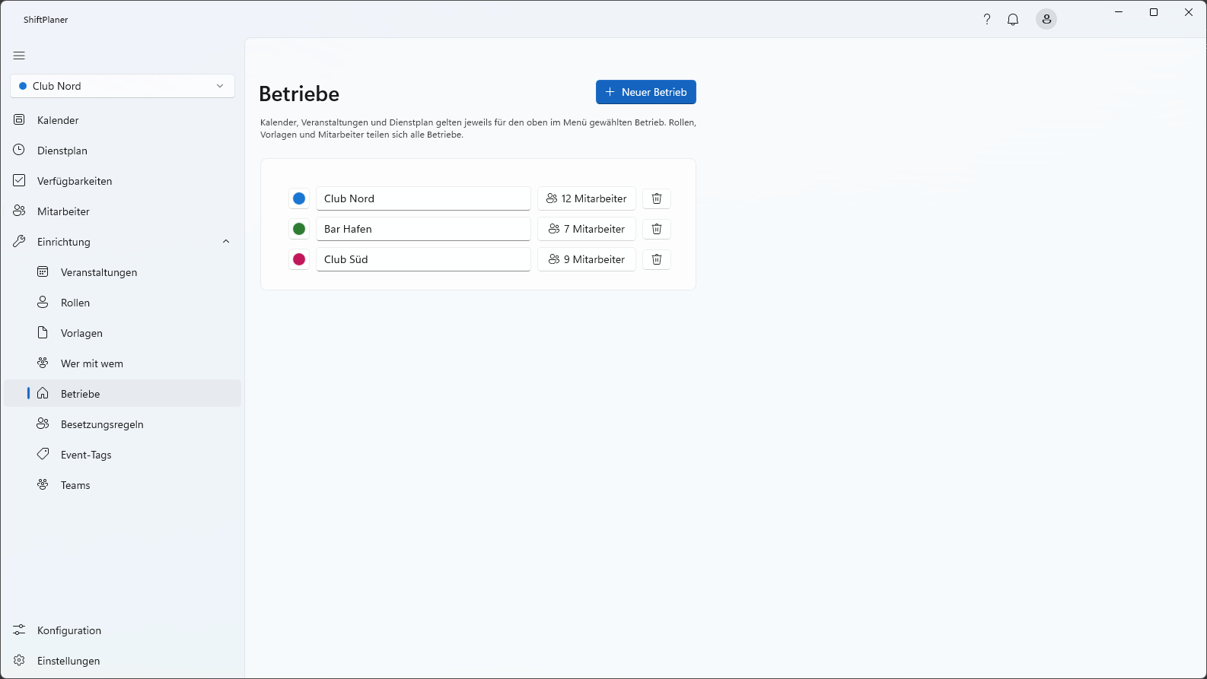Open Veranstaltungen under Einrichtung
1207x679 pixels.
[x=123, y=272]
